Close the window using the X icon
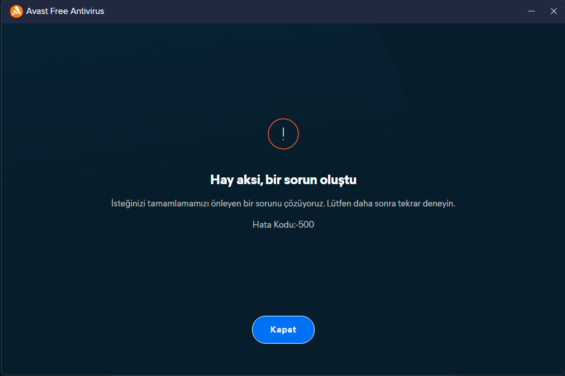The width and height of the screenshot is (565, 376). tap(554, 11)
